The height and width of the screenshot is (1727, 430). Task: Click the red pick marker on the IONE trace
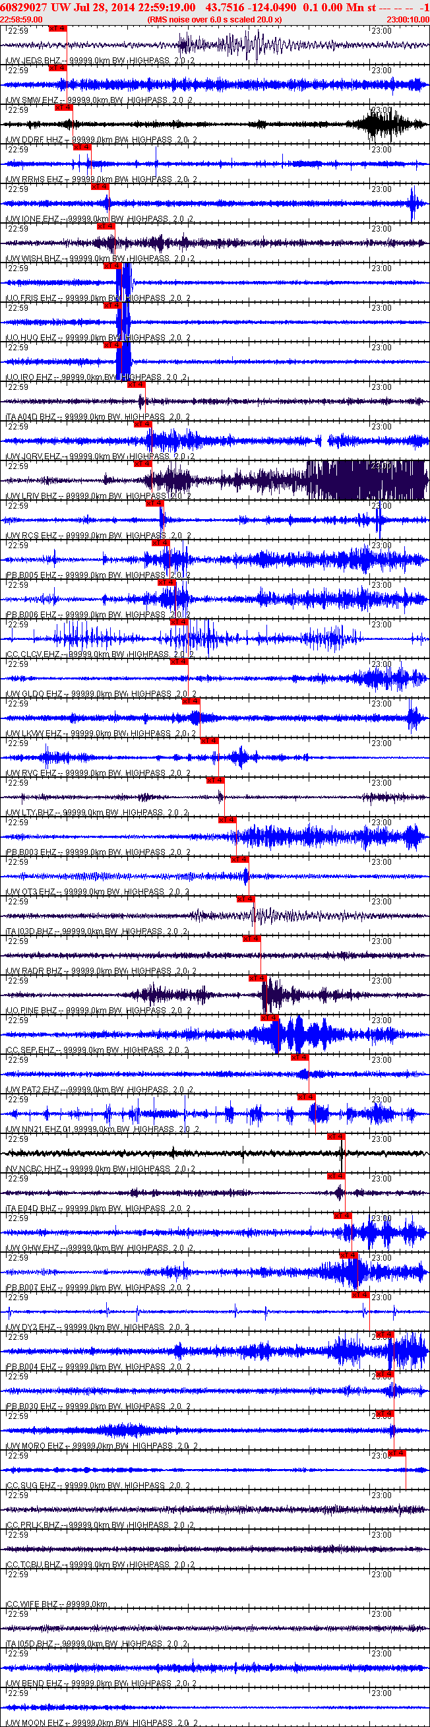pyautogui.click(x=100, y=187)
